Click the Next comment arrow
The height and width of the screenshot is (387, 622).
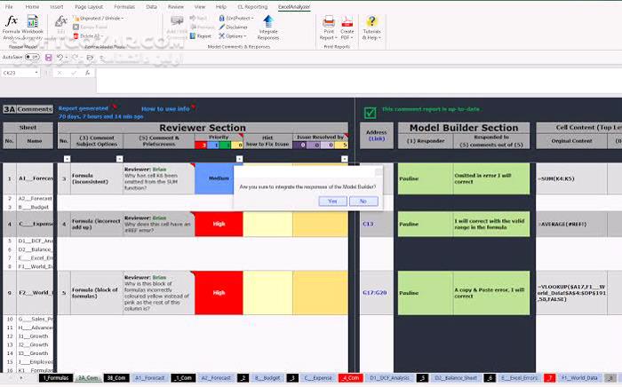tap(193, 19)
